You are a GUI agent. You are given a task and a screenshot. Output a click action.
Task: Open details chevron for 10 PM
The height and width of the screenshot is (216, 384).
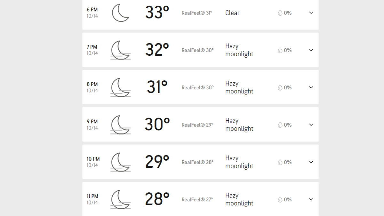coord(311,162)
